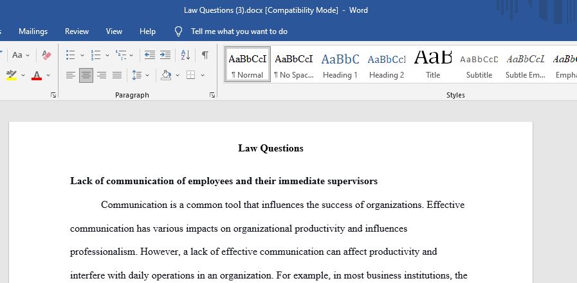Apply the Heading 1 style
Screen dimensions: 577x283
click(340, 64)
